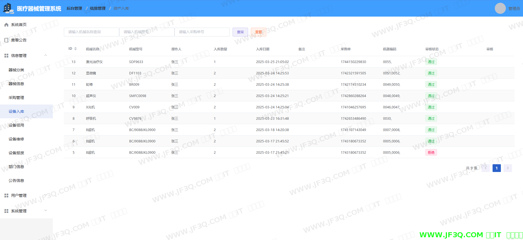523x240 pixels.
Task: Focus the 请输入机械名称查询 input field
Action: point(91,32)
